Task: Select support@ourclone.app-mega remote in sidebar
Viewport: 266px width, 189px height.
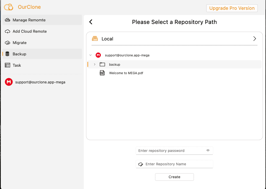Action: pyautogui.click(x=42, y=82)
